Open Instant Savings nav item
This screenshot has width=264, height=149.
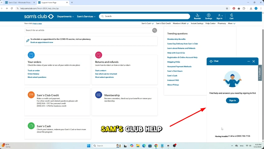pyautogui.click(x=197, y=23)
